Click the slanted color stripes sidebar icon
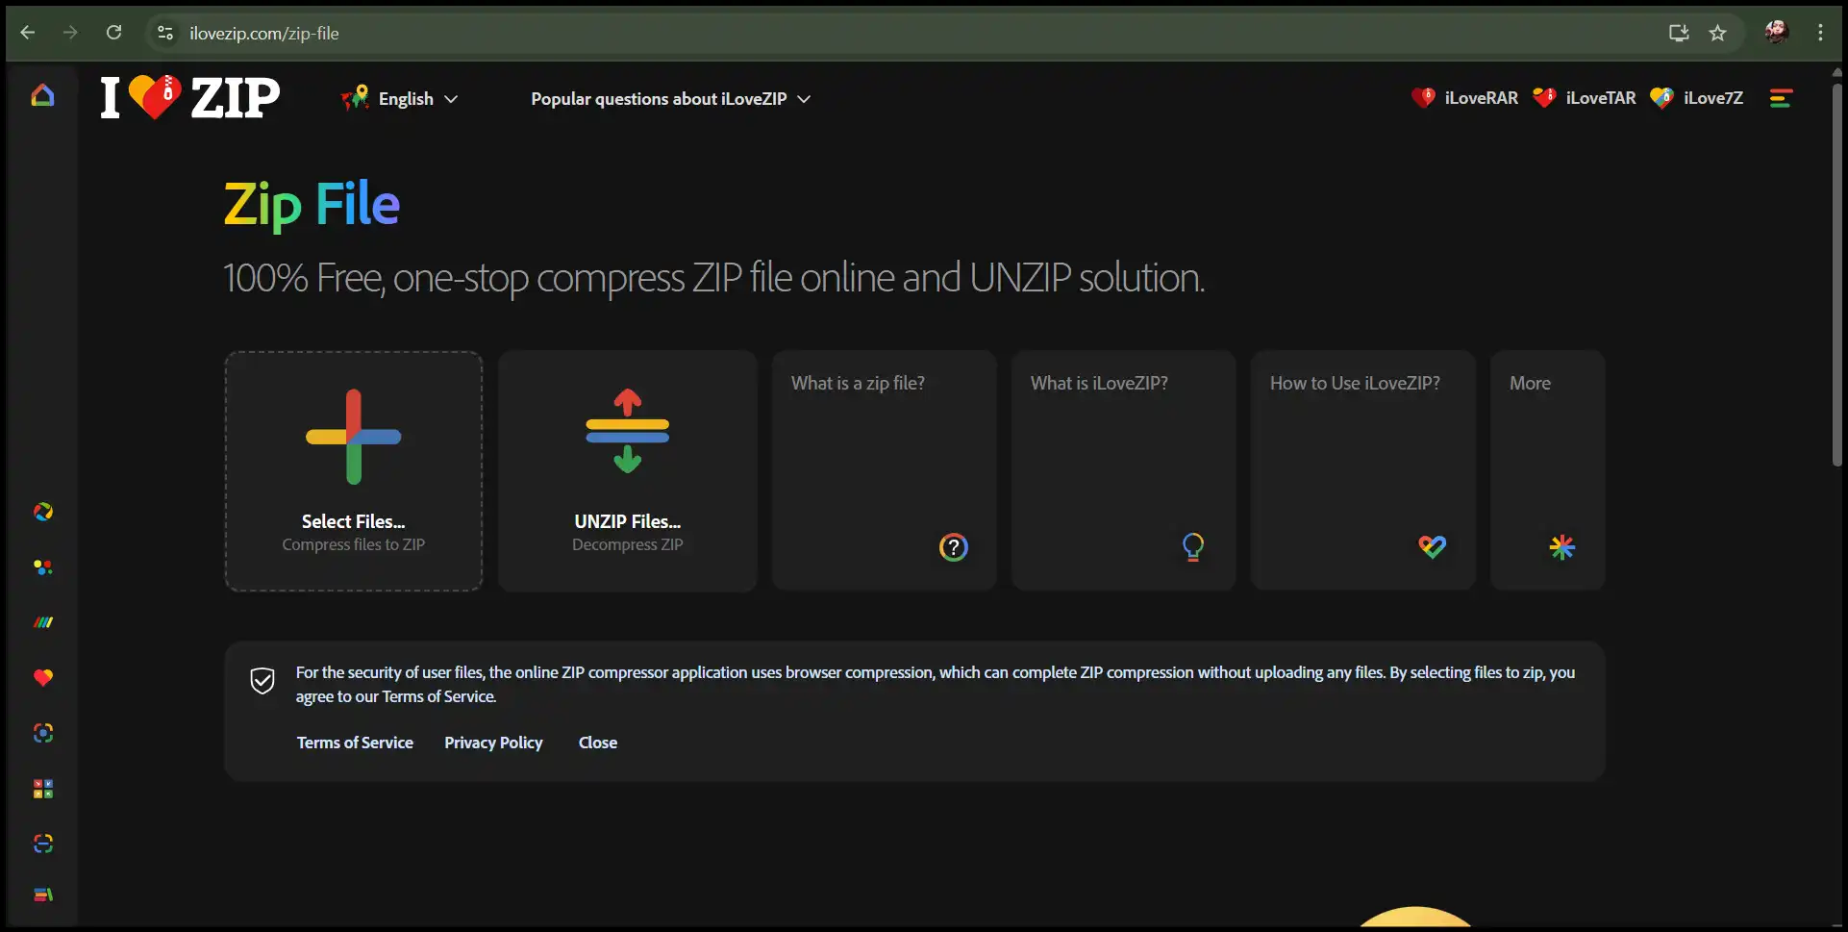Viewport: 1848px width, 932px height. click(x=43, y=622)
